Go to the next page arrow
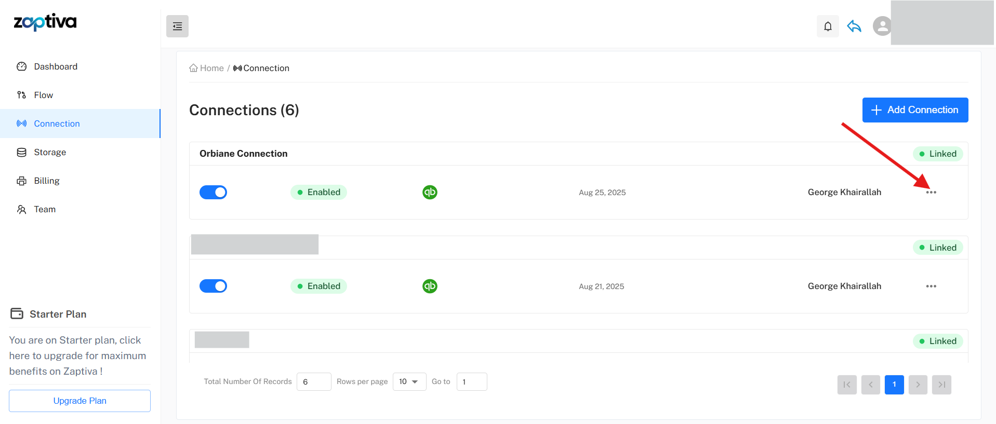The height and width of the screenshot is (424, 996). (x=918, y=385)
